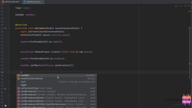This screenshot has width=192, height=108.
Task: Click onCreate in the method signature
Action: click(40, 28)
